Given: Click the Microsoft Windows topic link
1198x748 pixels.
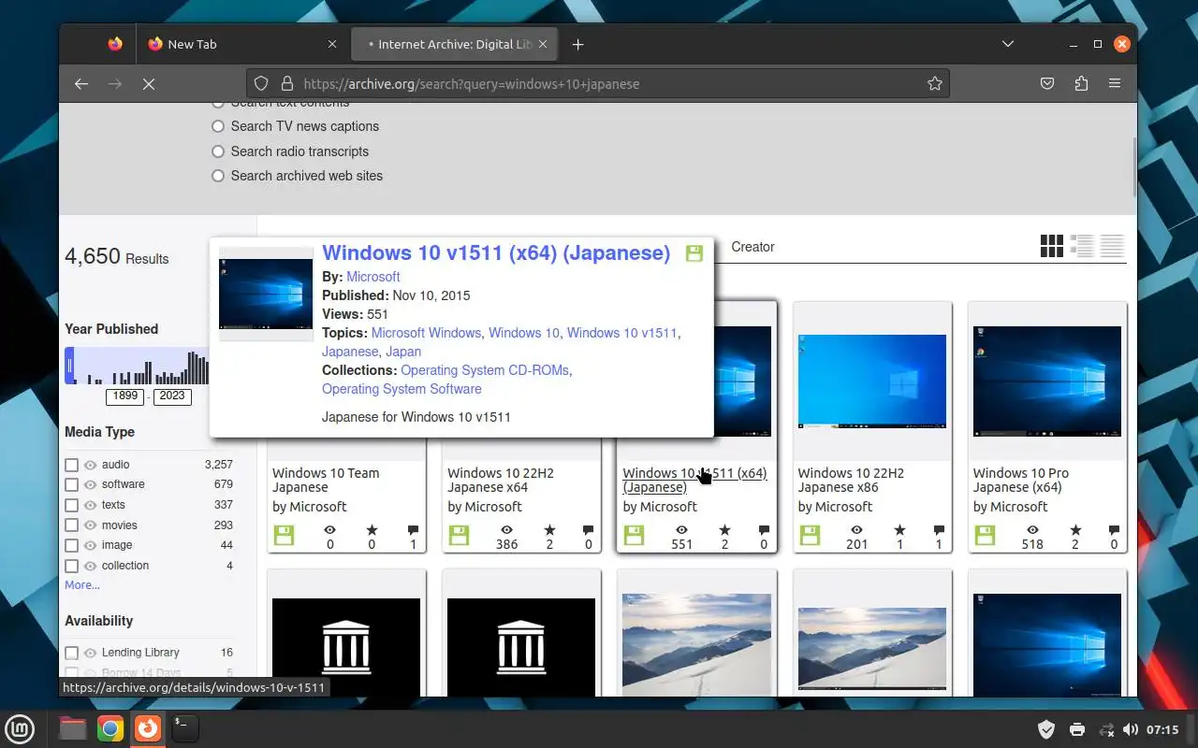Looking at the screenshot, I should (426, 333).
